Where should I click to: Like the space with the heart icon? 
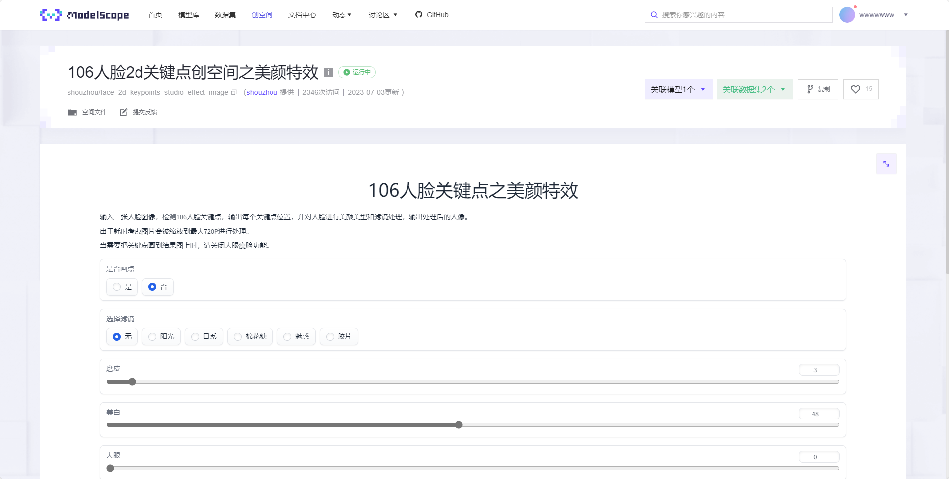(856, 89)
